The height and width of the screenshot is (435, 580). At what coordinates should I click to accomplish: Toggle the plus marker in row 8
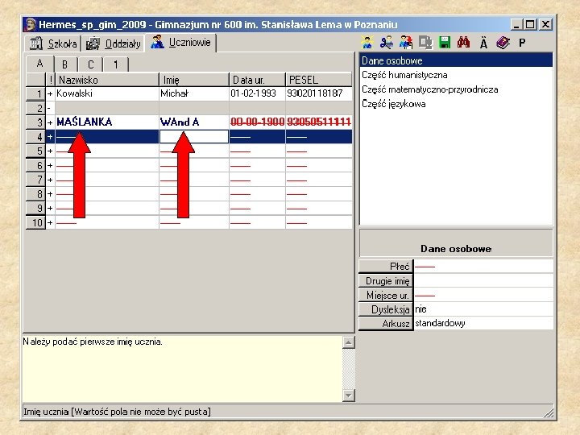tap(50, 194)
